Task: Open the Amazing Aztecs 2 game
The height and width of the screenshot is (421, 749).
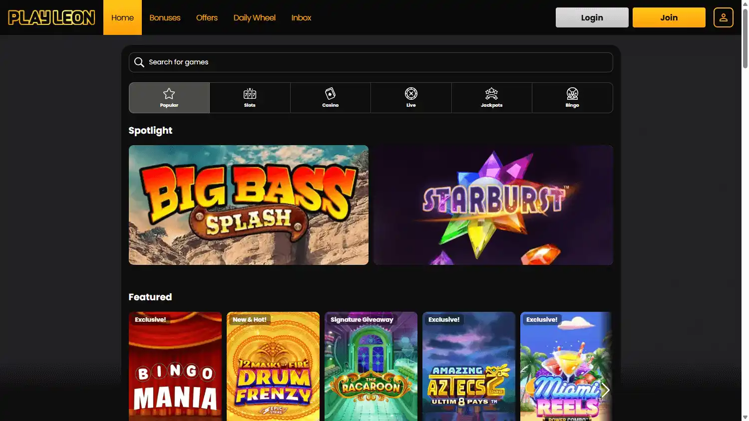Action: 469,367
